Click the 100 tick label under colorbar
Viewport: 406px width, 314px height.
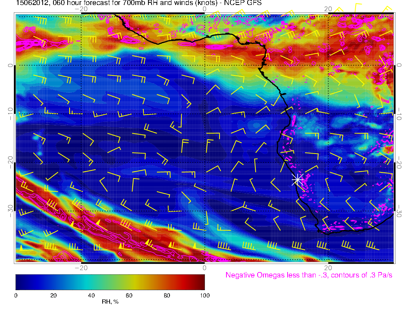coord(205,295)
